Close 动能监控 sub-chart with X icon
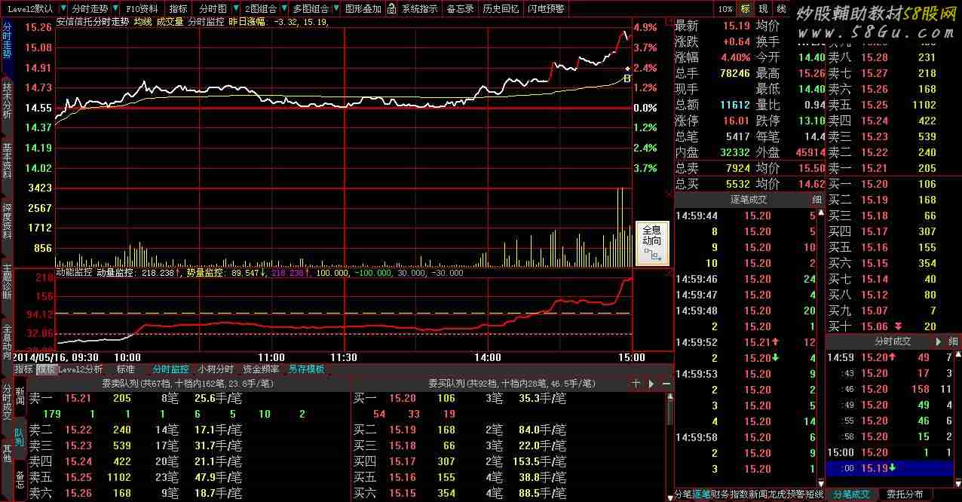Viewport: 962px width, 502px height. point(668,274)
